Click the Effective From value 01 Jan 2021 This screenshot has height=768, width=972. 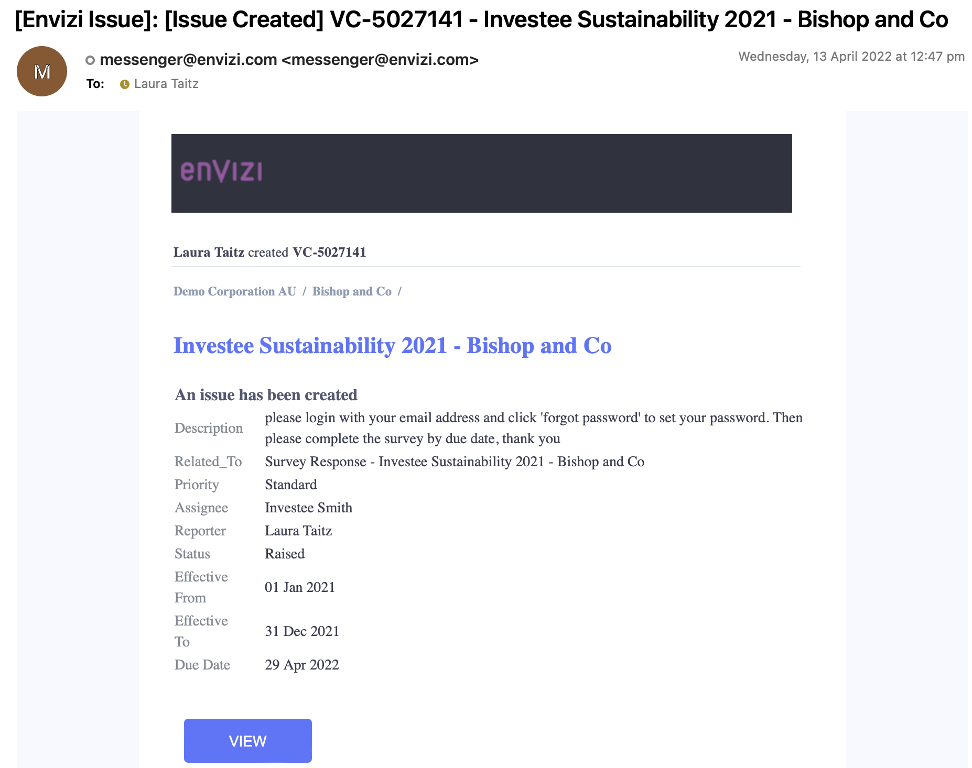(x=300, y=587)
